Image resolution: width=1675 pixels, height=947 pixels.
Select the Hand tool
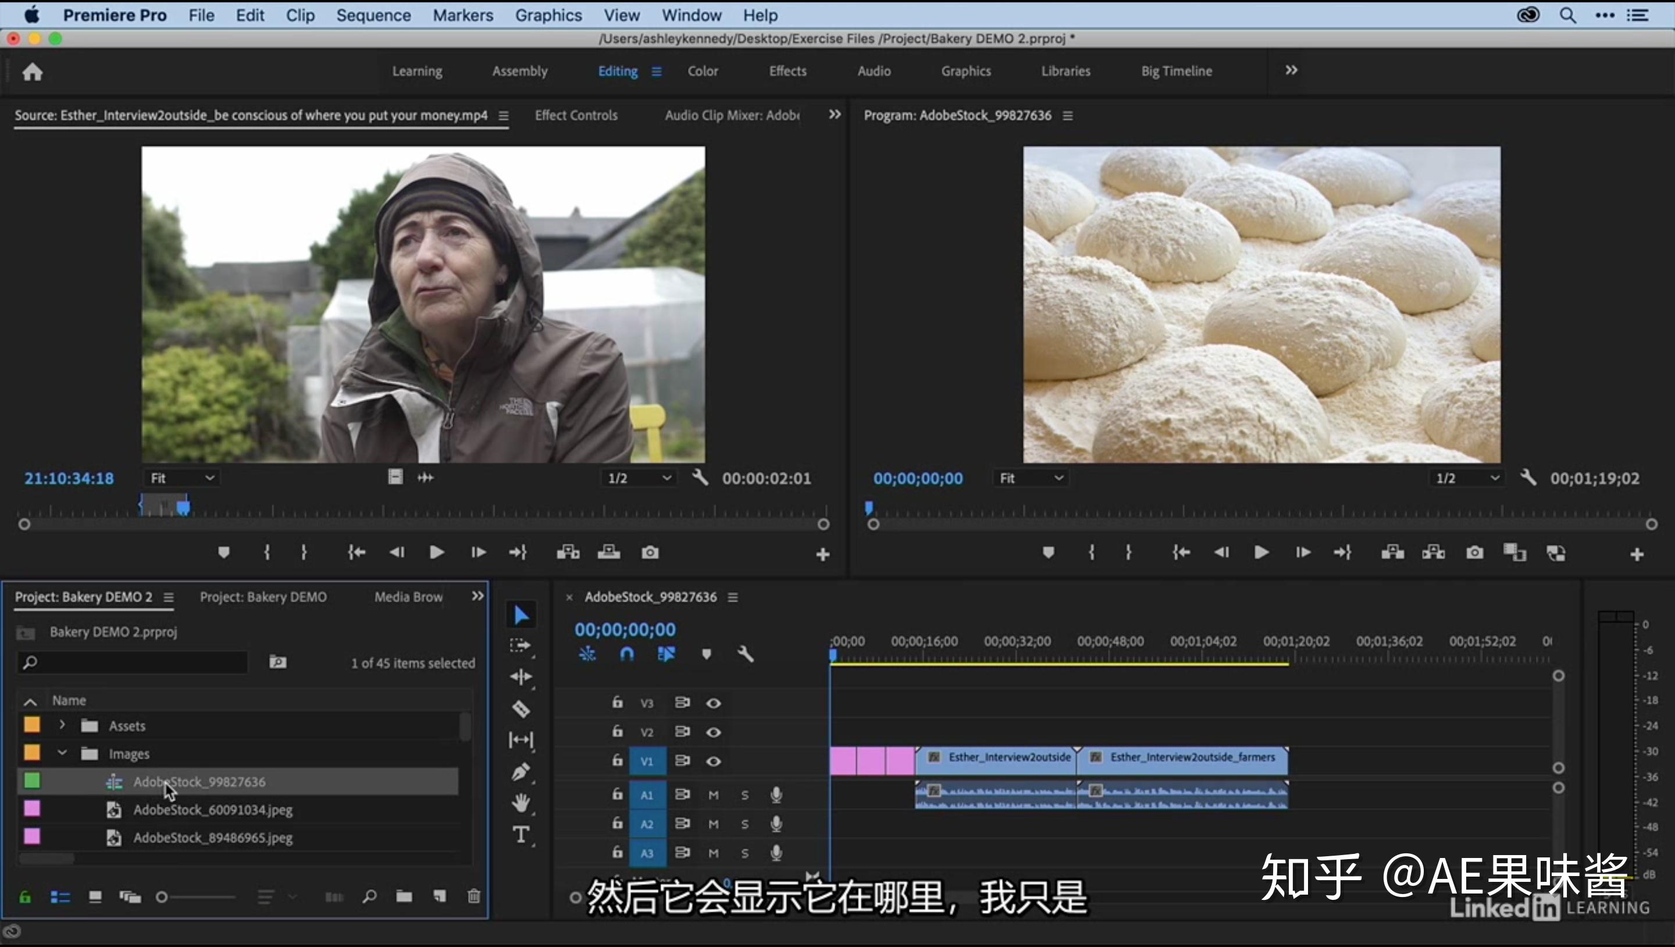pos(520,803)
